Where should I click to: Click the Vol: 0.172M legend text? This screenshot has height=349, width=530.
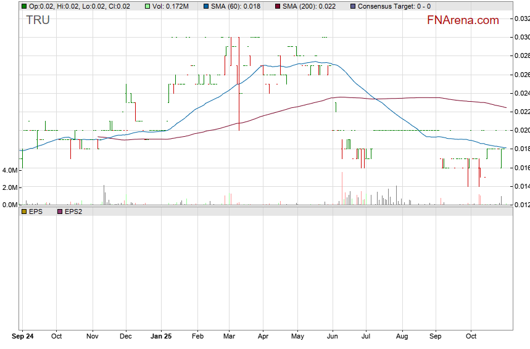coord(172,6)
